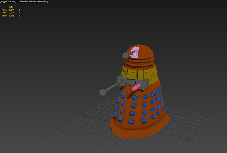This screenshot has height=153, width=227.
Task: Click the Total statistics column header
Action: coord(11,7)
